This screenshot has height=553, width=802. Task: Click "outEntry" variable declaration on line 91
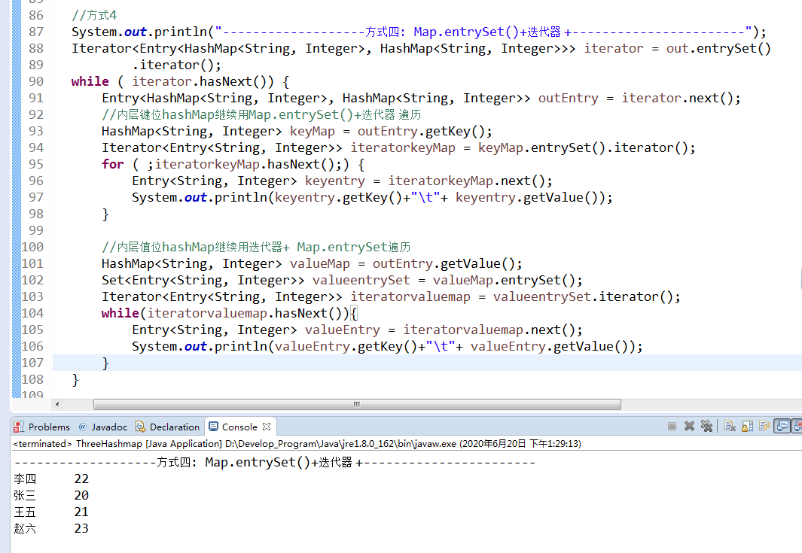(x=568, y=98)
